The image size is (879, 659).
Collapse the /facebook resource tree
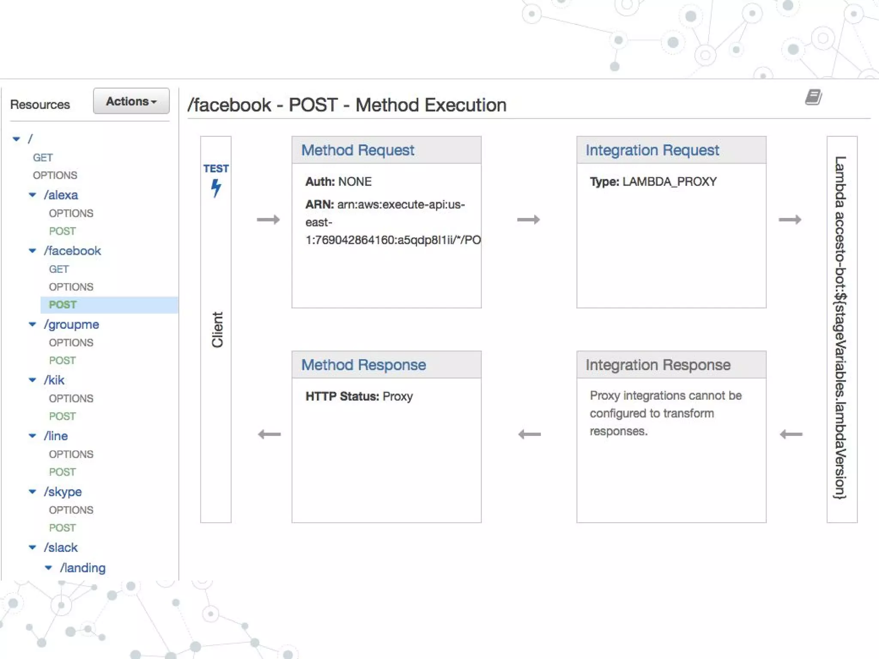pyautogui.click(x=33, y=251)
